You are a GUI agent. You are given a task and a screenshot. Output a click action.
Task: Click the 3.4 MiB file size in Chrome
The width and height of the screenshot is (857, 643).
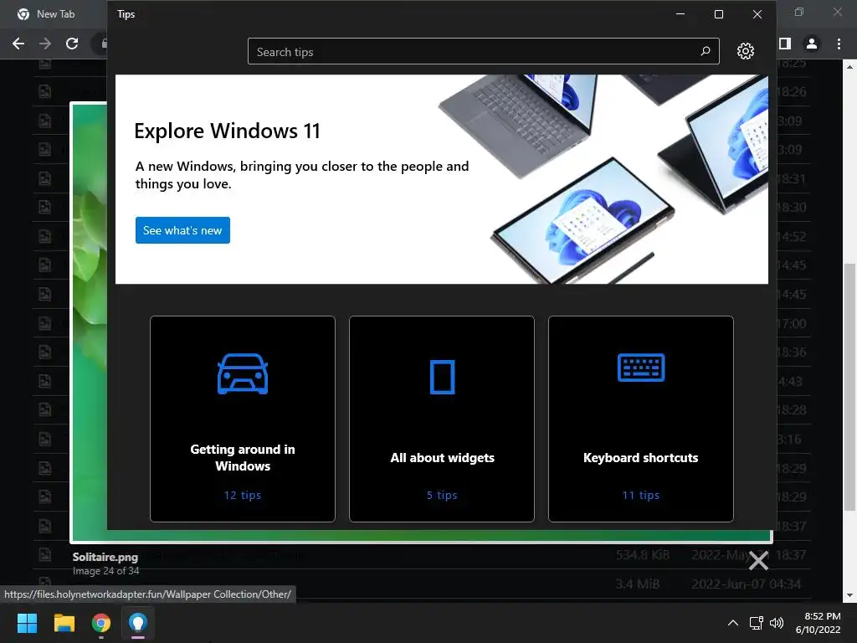click(x=637, y=584)
